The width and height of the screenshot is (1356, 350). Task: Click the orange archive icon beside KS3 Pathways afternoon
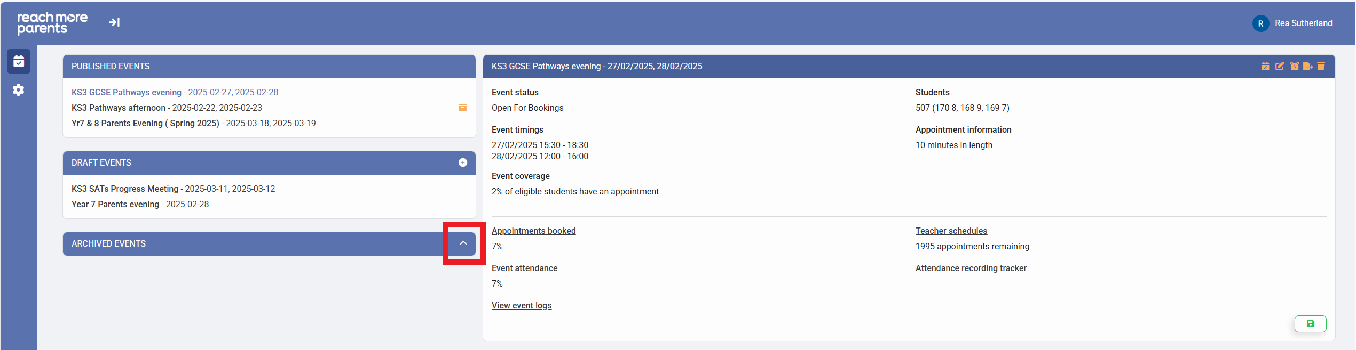[462, 108]
